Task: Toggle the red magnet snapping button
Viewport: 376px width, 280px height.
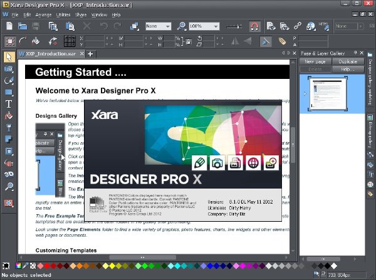Action: click(x=254, y=26)
